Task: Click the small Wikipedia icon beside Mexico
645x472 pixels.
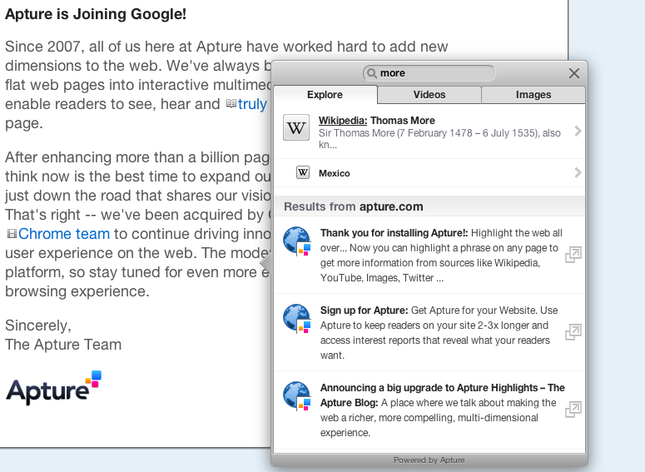Action: 303,172
